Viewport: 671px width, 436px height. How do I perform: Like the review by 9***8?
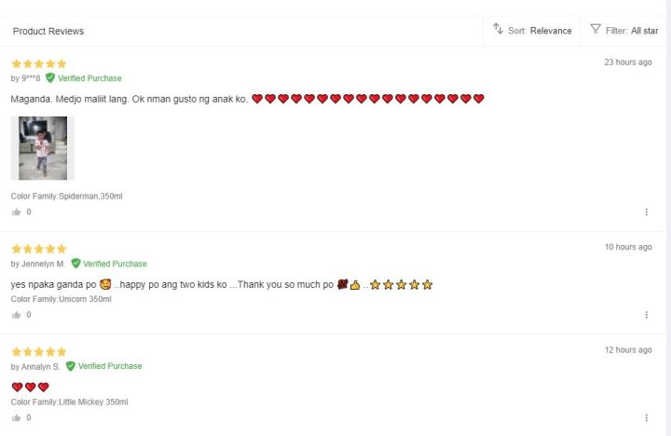[x=16, y=212]
